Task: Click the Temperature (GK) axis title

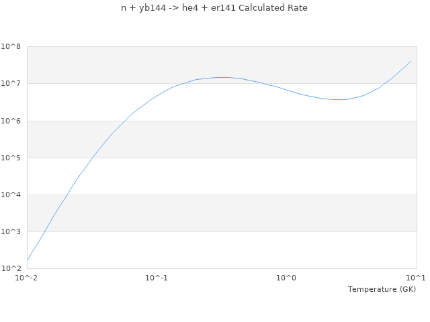Action: 382,289
